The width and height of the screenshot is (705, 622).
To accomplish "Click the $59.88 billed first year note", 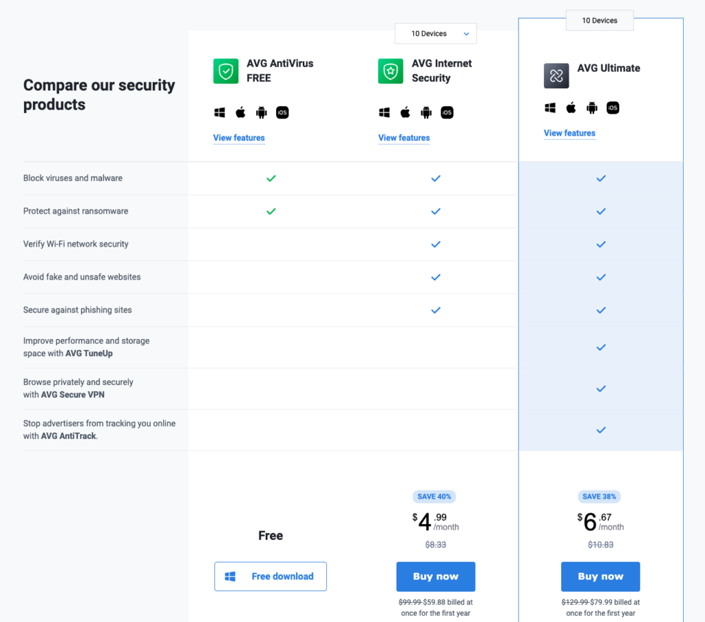I will pyautogui.click(x=436, y=608).
